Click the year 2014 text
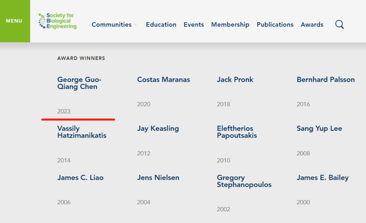The image size is (366, 223). pos(64,160)
